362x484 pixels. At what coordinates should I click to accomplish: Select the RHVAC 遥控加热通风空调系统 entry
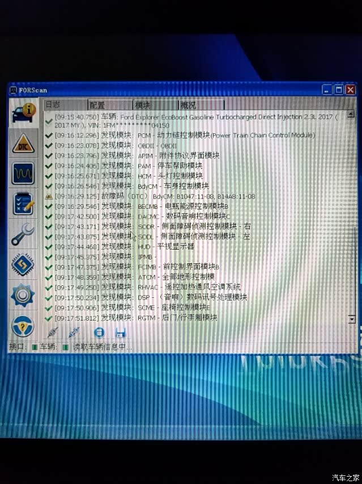(147, 287)
